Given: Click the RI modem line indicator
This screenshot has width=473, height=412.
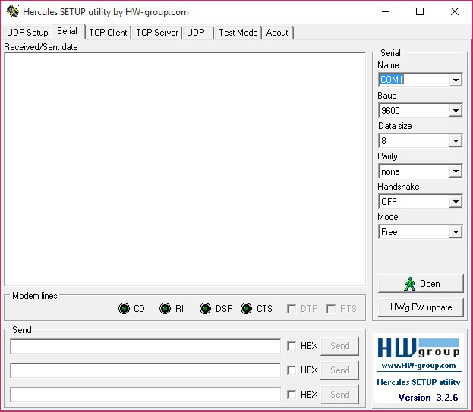Looking at the screenshot, I should pos(165,308).
